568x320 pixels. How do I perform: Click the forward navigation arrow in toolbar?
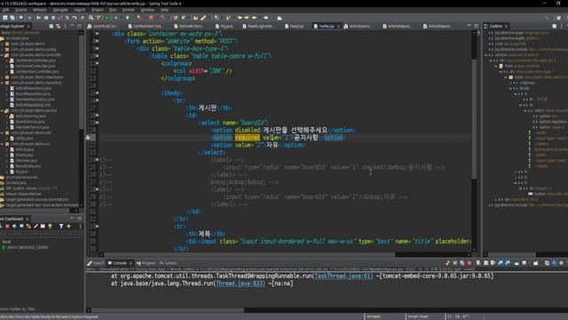coord(266,18)
